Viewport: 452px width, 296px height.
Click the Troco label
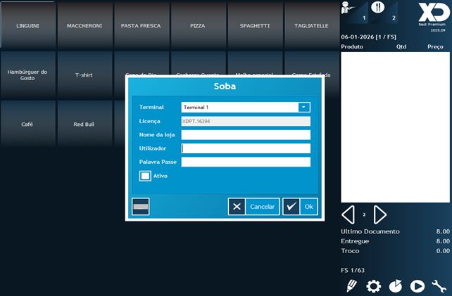(350, 251)
